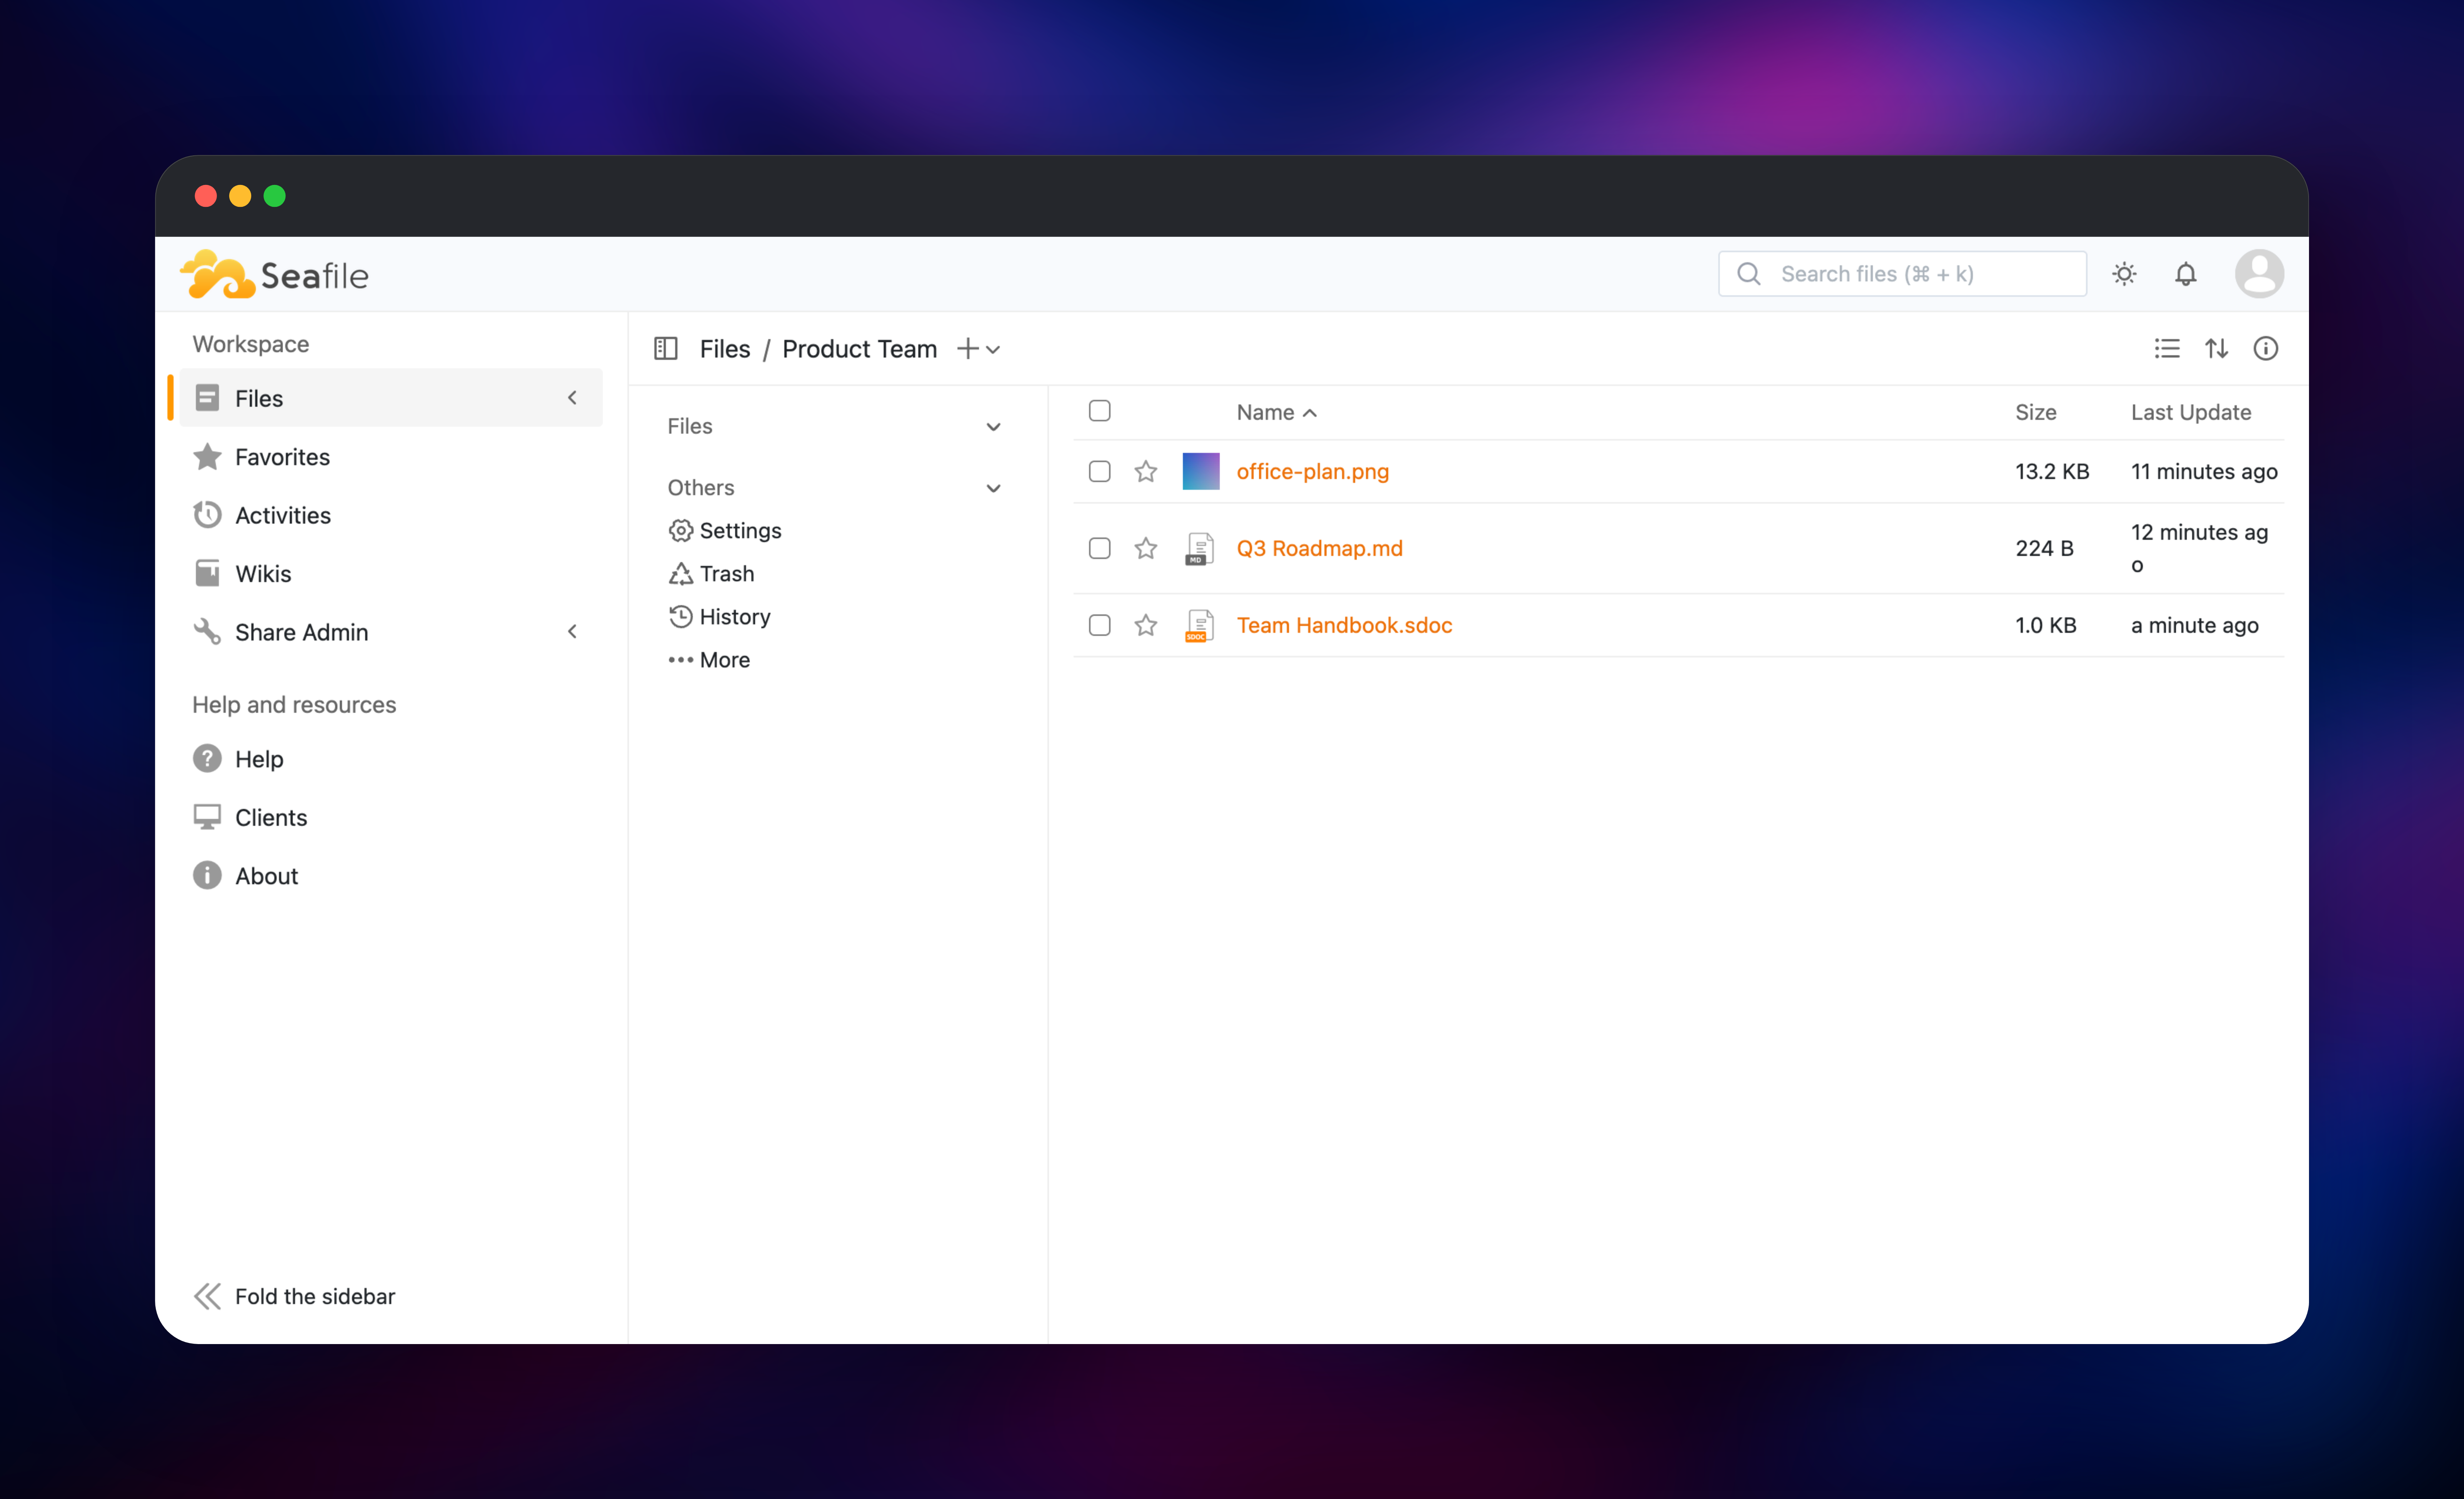Click More in the Others section
The height and width of the screenshot is (1499, 2464).
tap(709, 660)
